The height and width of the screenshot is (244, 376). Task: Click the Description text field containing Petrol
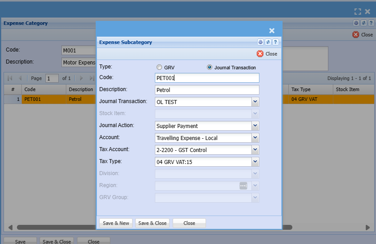click(x=207, y=90)
